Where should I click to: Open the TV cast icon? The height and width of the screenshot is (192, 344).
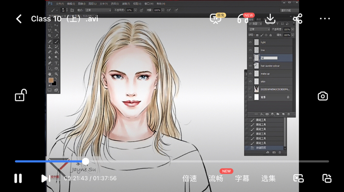pos(215,19)
